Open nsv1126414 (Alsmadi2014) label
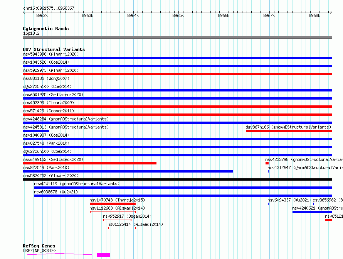The width and height of the screenshot is (343, 259). 135,224
